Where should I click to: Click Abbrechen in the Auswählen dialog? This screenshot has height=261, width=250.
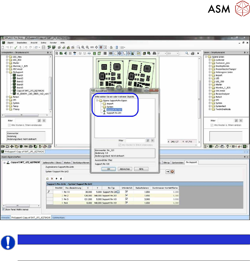(x=125, y=169)
